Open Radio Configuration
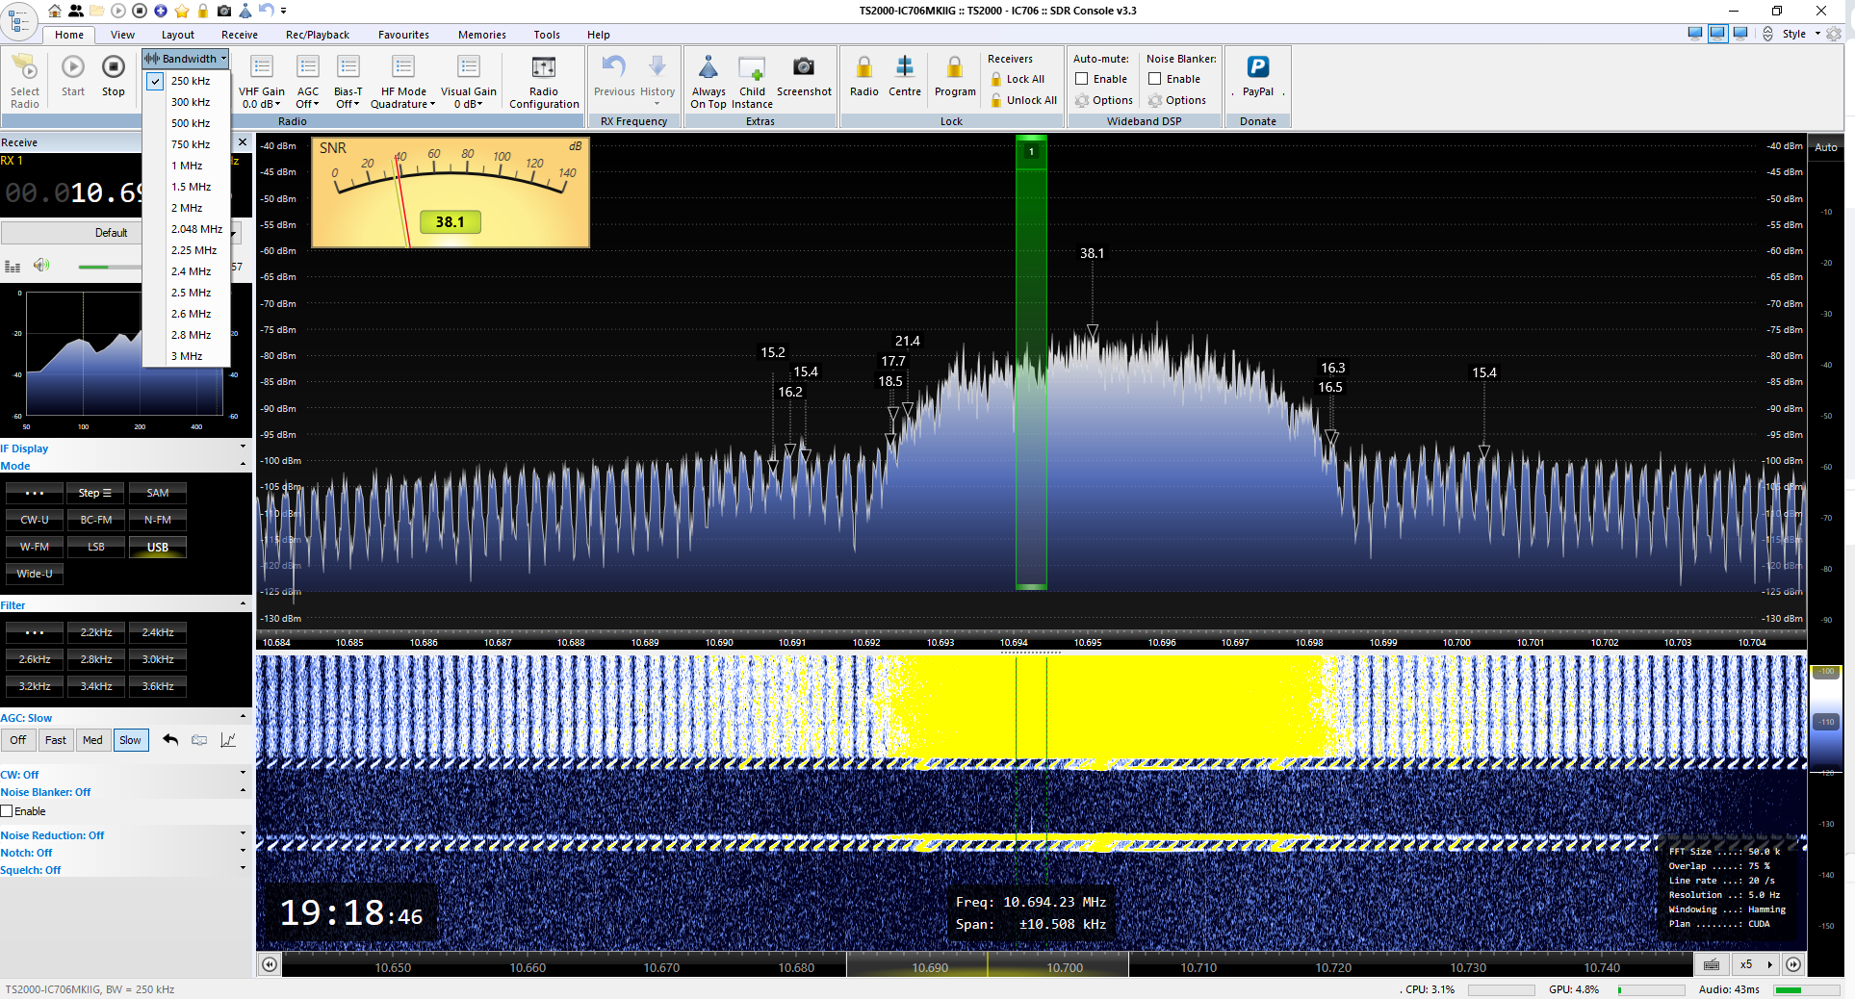Image resolution: width=1855 pixels, height=999 pixels. 544,67
